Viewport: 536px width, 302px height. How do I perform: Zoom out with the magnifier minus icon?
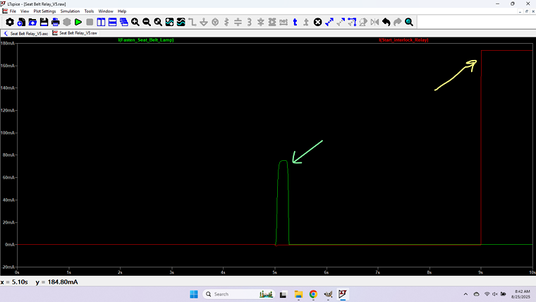[x=147, y=23]
